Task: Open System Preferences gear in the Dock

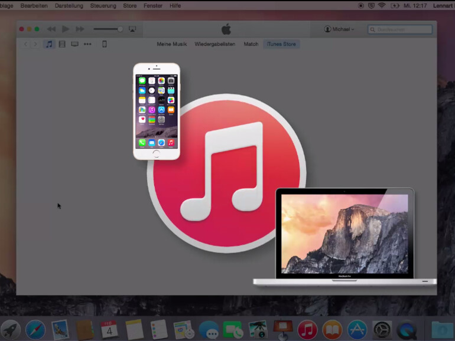Action: pos(382,330)
